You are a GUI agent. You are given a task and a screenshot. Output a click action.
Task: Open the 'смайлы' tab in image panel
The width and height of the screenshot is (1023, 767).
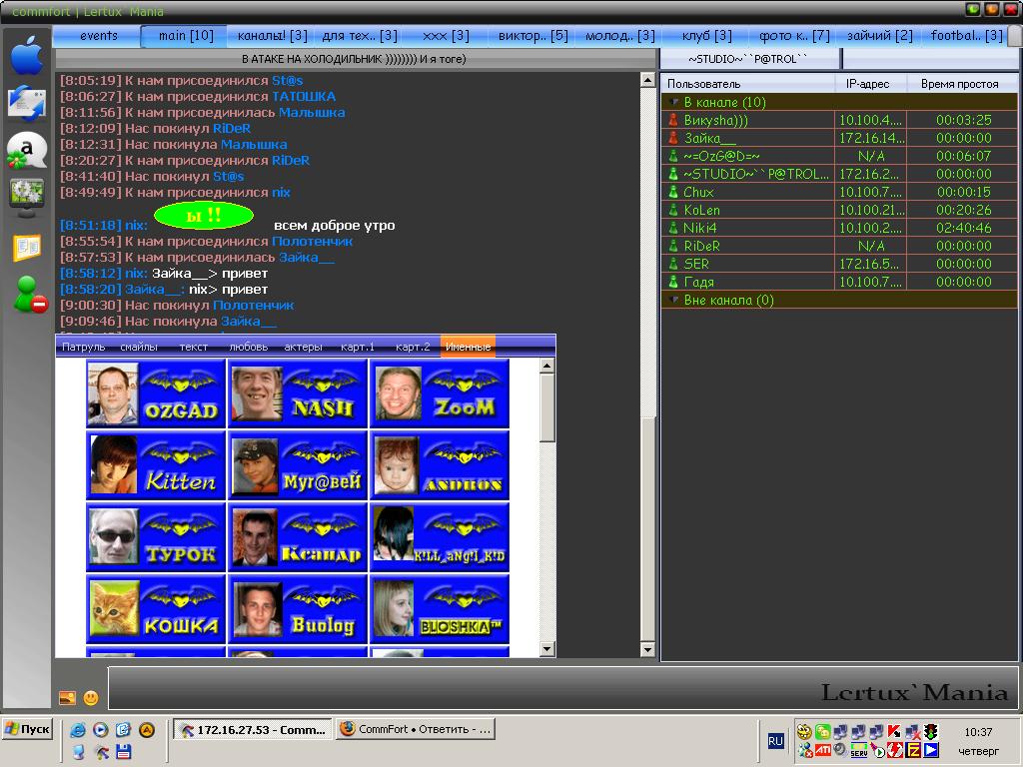[x=139, y=347]
